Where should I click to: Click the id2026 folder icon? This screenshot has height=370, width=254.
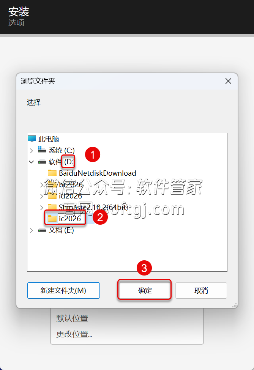[x=52, y=195]
